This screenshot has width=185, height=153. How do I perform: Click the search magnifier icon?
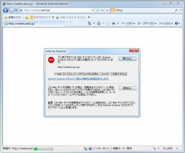[176, 10]
